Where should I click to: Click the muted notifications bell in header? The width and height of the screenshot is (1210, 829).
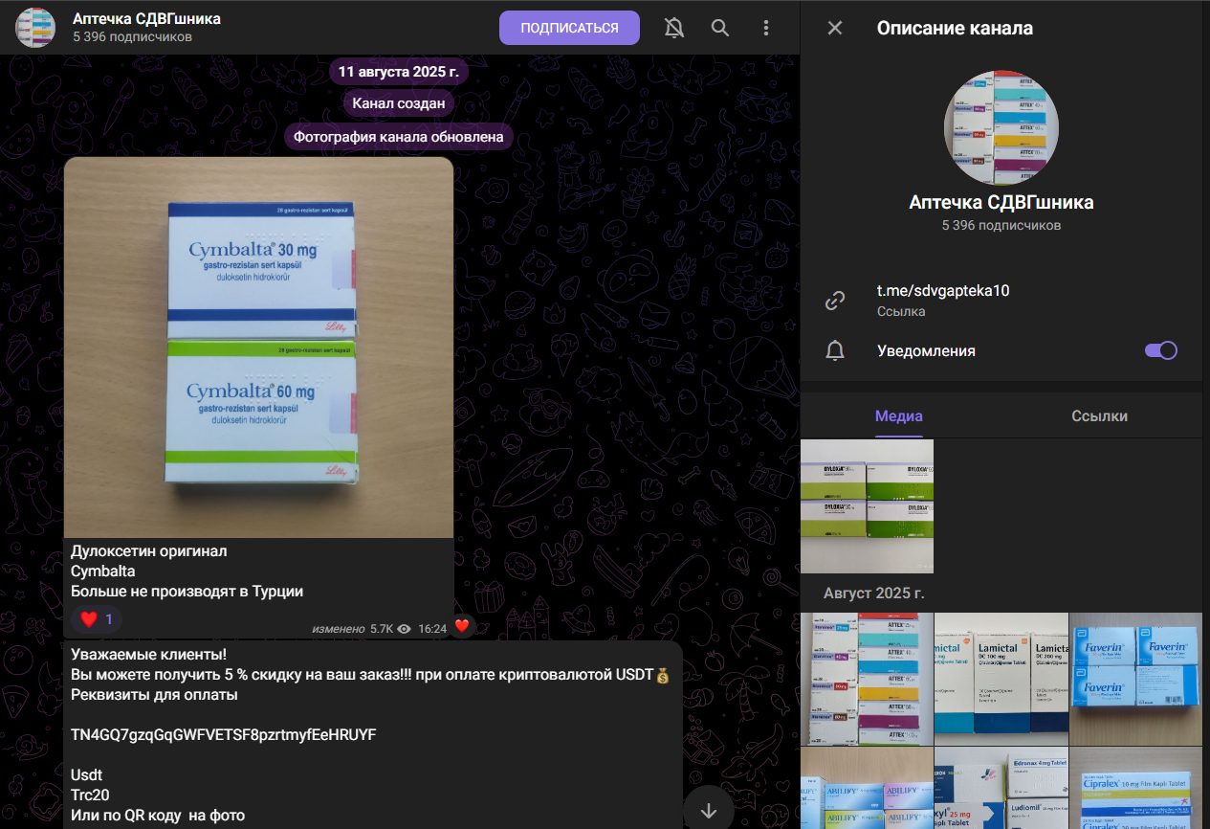[674, 28]
